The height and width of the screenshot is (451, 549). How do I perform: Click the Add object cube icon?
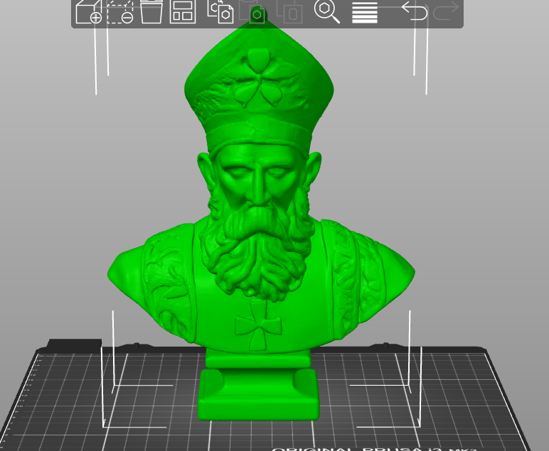88,11
